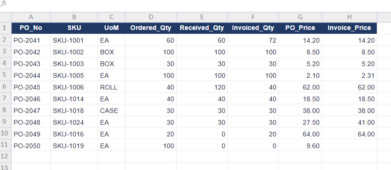Select the ROLL unit cell

111,87
